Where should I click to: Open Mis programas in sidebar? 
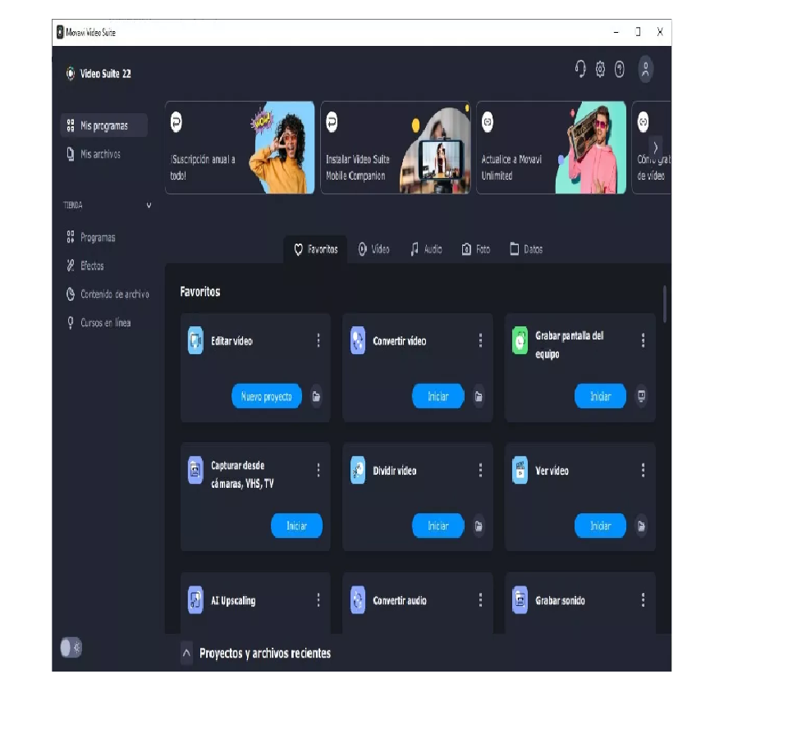(104, 125)
